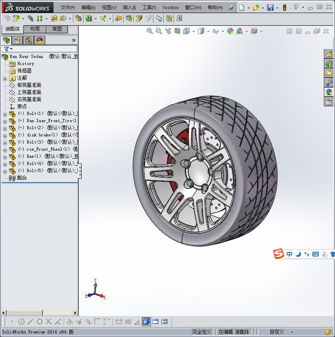Click the status bar tag icon at far right
Viewport: 335px width, 337px height.
coord(328,332)
